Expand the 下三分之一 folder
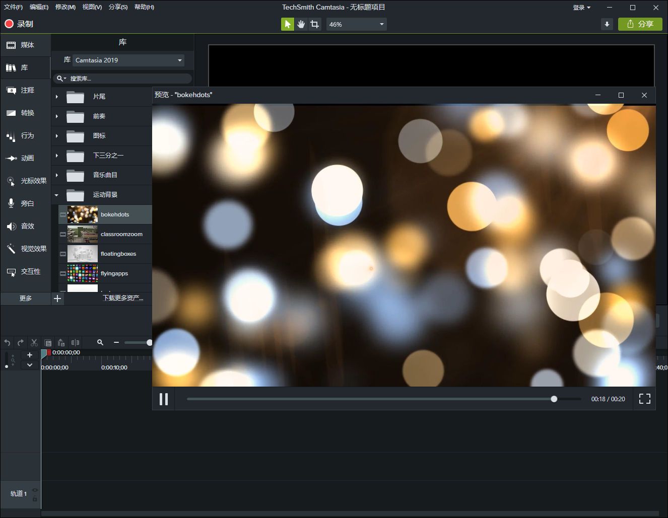The width and height of the screenshot is (668, 518). pos(56,156)
